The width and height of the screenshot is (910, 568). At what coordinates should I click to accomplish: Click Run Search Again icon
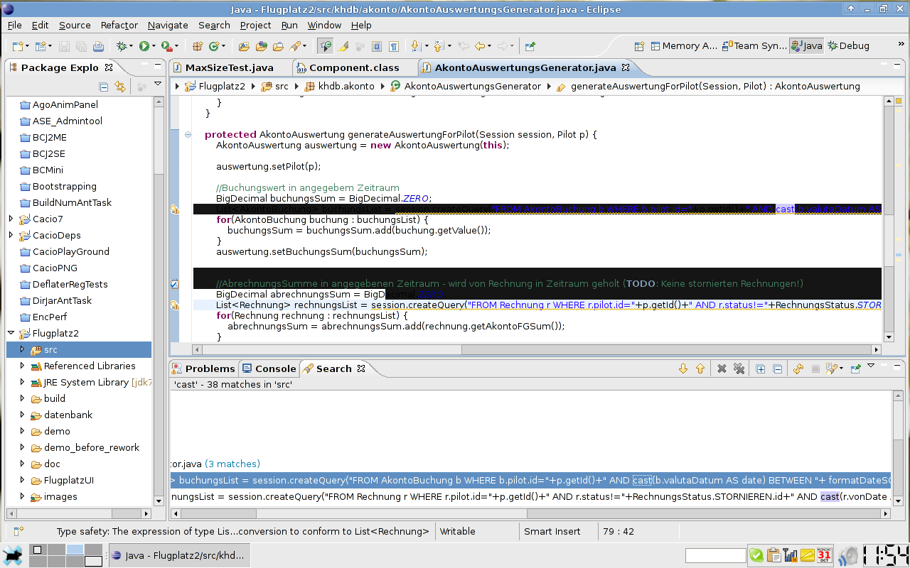pyautogui.click(x=798, y=368)
